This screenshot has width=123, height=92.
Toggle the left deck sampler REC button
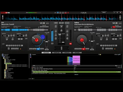click(26, 39)
